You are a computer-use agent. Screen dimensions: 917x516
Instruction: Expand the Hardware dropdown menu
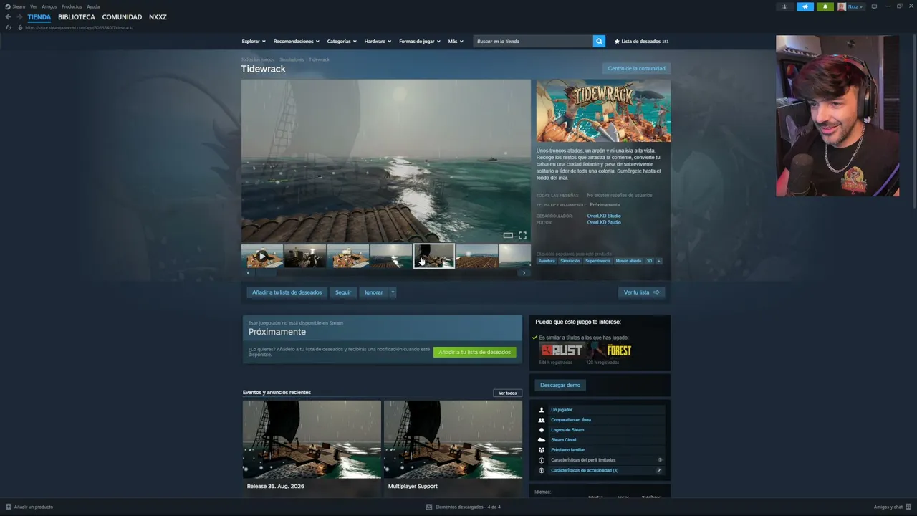[x=378, y=42]
